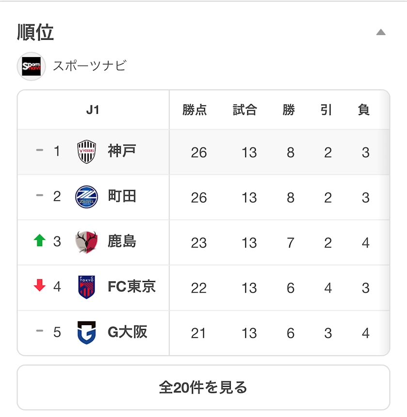
Task: Open the スポーツナビ source link
Action: click(x=90, y=66)
